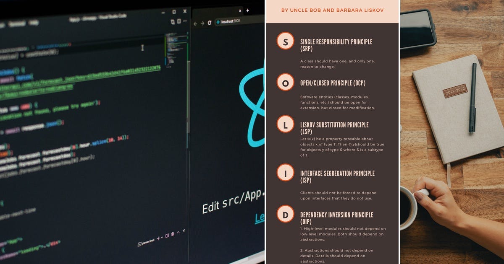Go forward in the browser

(x=202, y=23)
